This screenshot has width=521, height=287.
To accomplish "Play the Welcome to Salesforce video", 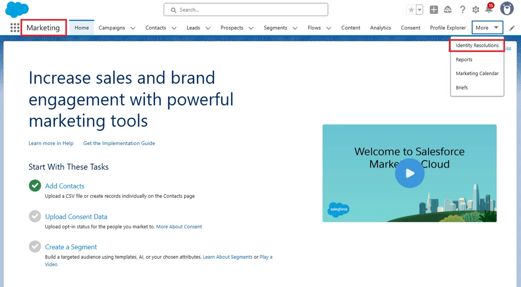I will (x=409, y=173).
